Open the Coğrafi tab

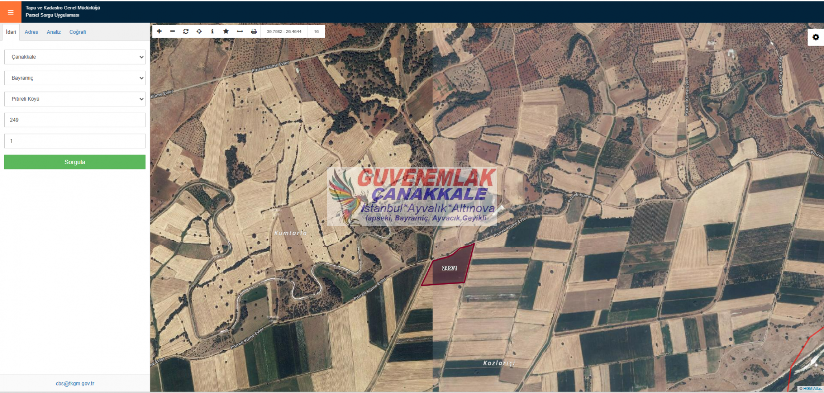click(x=78, y=32)
